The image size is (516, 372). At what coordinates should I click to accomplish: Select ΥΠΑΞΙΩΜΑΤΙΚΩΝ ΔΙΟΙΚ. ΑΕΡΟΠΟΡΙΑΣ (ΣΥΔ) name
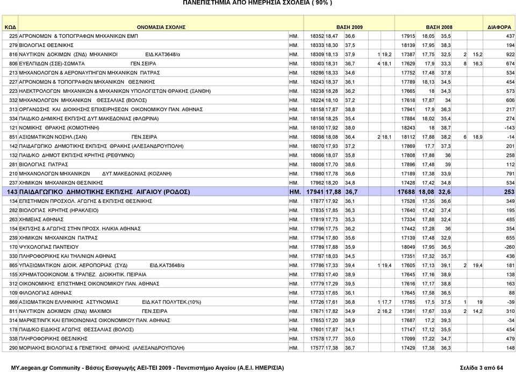pos(73,266)
